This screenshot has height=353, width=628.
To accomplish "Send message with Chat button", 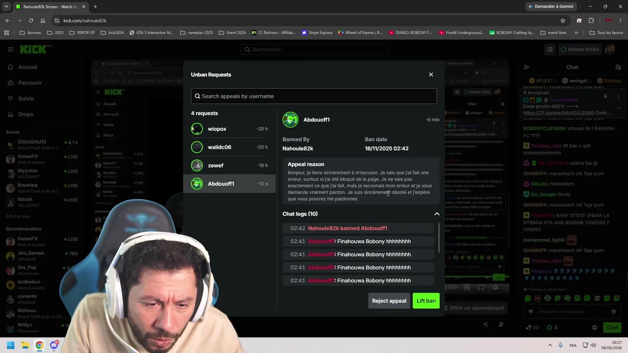I will (612, 328).
